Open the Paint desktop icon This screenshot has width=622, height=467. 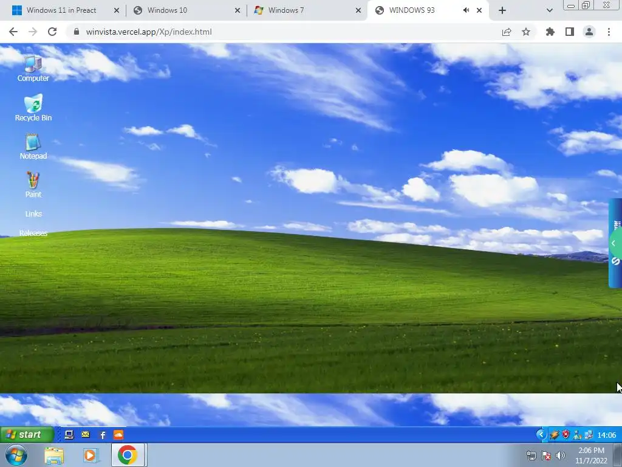pos(33,185)
